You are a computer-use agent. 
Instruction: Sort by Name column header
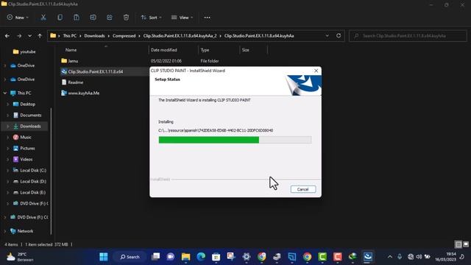tap(71, 50)
